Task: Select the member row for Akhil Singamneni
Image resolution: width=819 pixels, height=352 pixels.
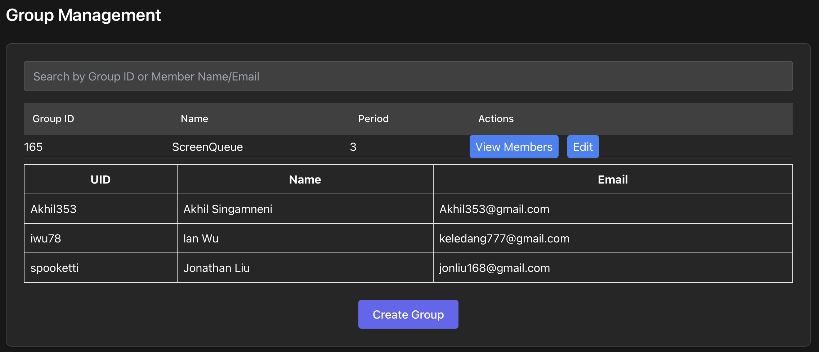Action: click(x=305, y=209)
